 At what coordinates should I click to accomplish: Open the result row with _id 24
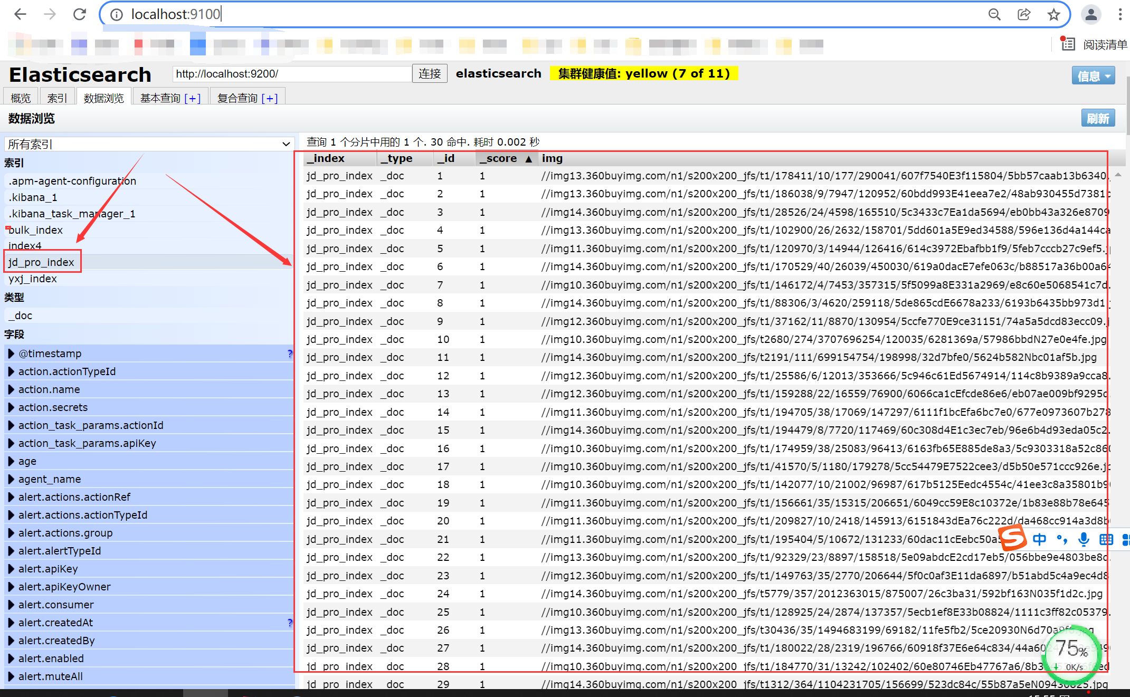pos(706,594)
